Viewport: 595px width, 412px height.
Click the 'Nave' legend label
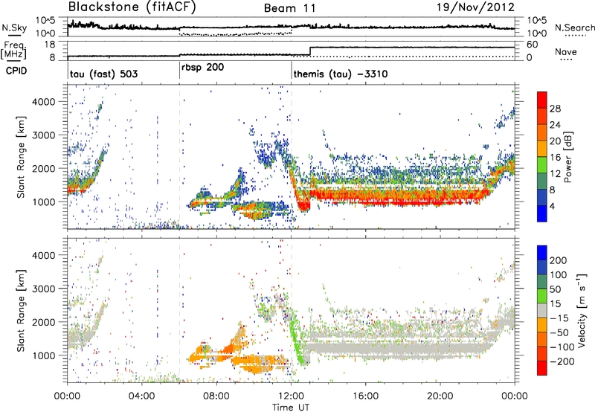pos(566,51)
